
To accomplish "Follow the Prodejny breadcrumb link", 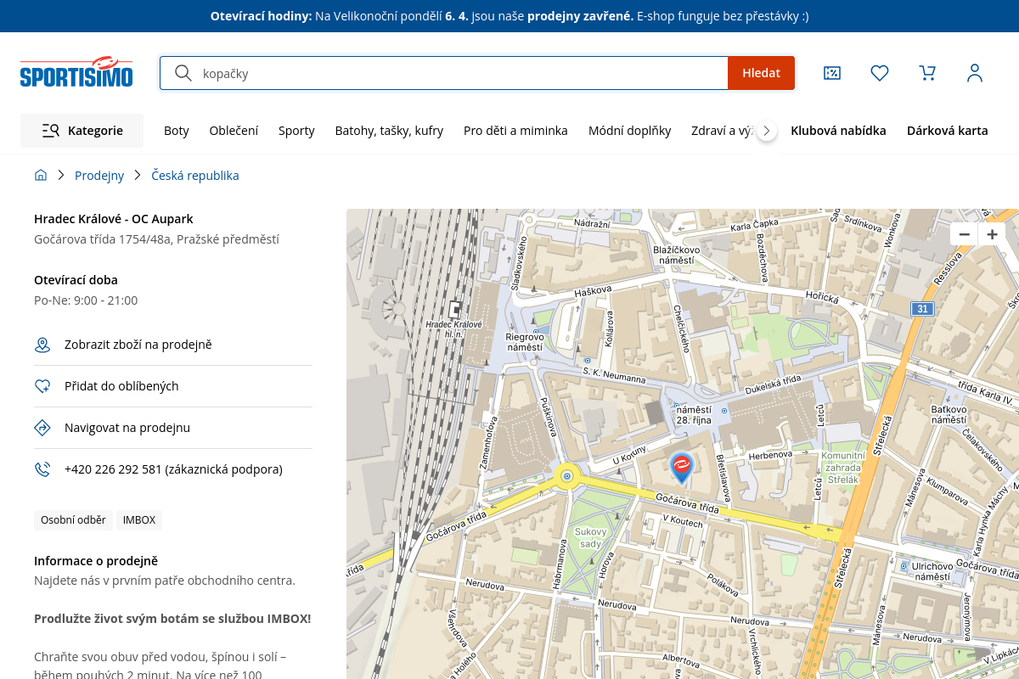I will pos(99,176).
